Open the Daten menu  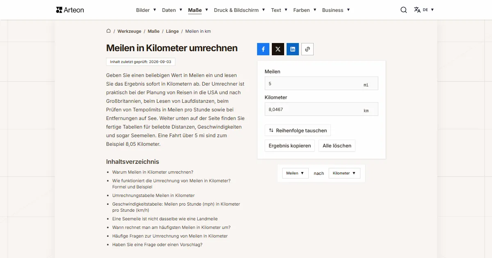[x=172, y=10]
